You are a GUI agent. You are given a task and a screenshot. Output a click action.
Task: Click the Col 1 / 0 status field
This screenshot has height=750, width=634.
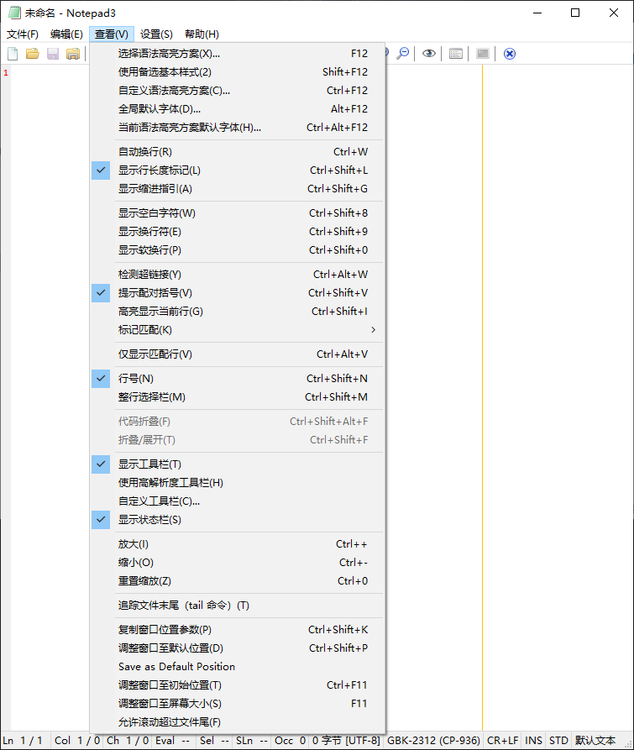[77, 741]
